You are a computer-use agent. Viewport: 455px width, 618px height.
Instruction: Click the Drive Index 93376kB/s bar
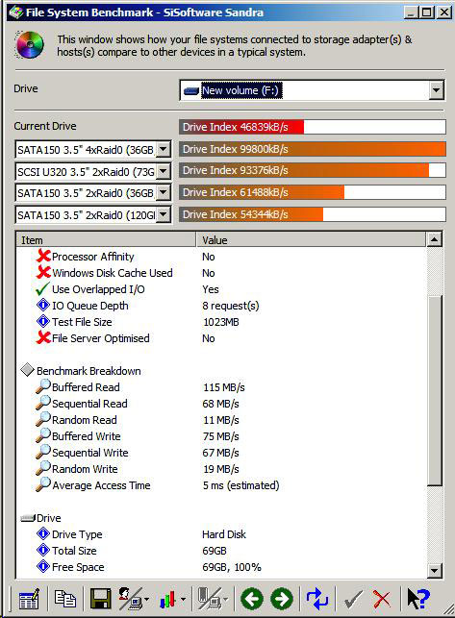point(312,171)
